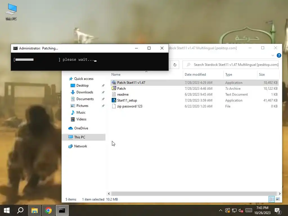Switch to details view layout icon
Image resolution: width=288 pixels, height=216 pixels.
[x=272, y=199]
